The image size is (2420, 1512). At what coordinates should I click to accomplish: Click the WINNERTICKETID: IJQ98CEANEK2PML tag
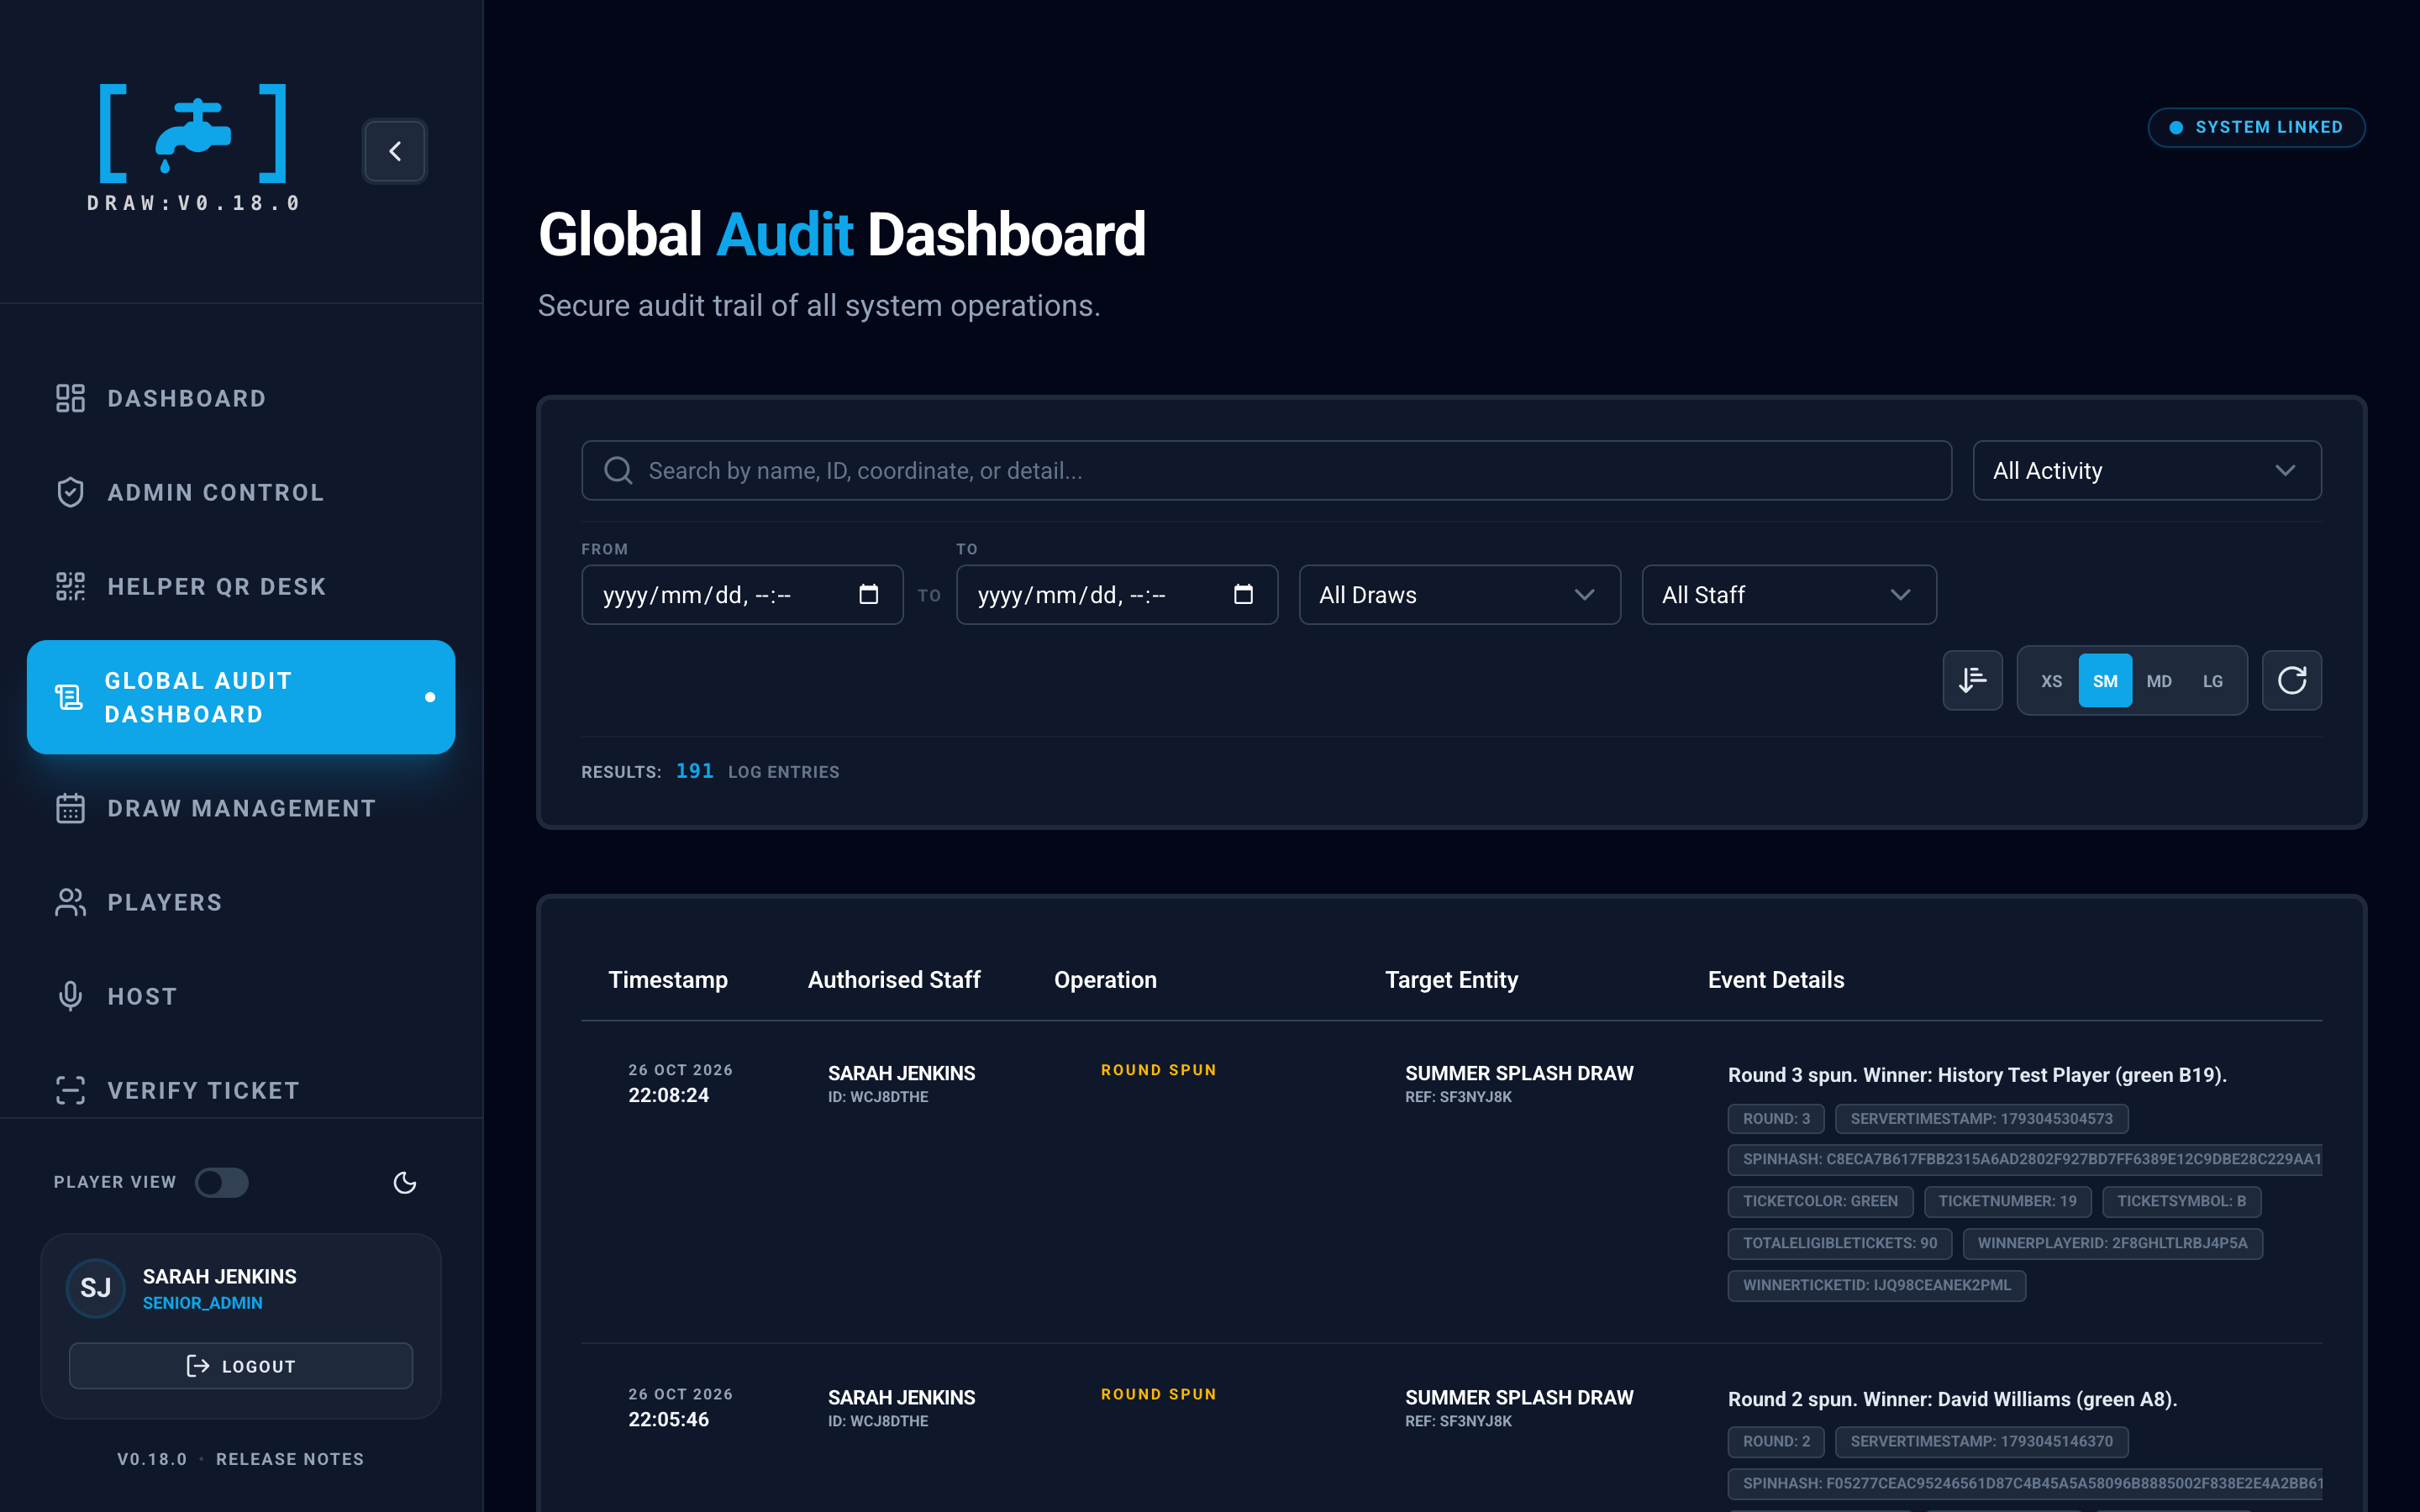[1876, 1285]
